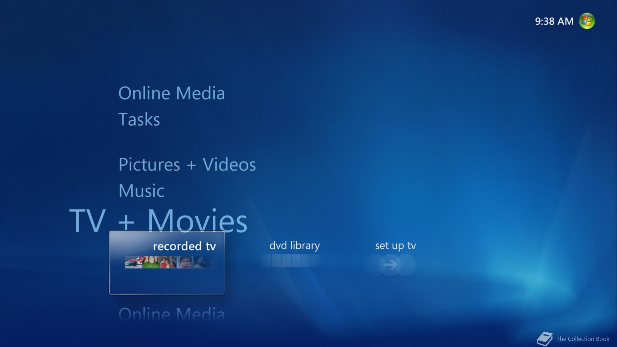The height and width of the screenshot is (347, 617).
Task: Click the 9:38 AM clock text
Action: (554, 21)
